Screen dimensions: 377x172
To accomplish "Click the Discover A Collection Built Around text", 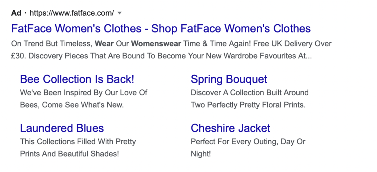I will (250, 92).
